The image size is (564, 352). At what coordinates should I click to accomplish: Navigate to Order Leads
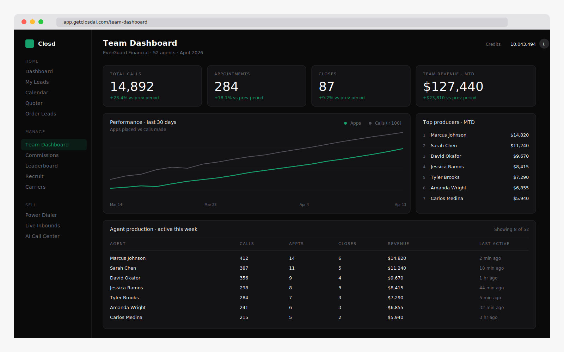pyautogui.click(x=41, y=114)
